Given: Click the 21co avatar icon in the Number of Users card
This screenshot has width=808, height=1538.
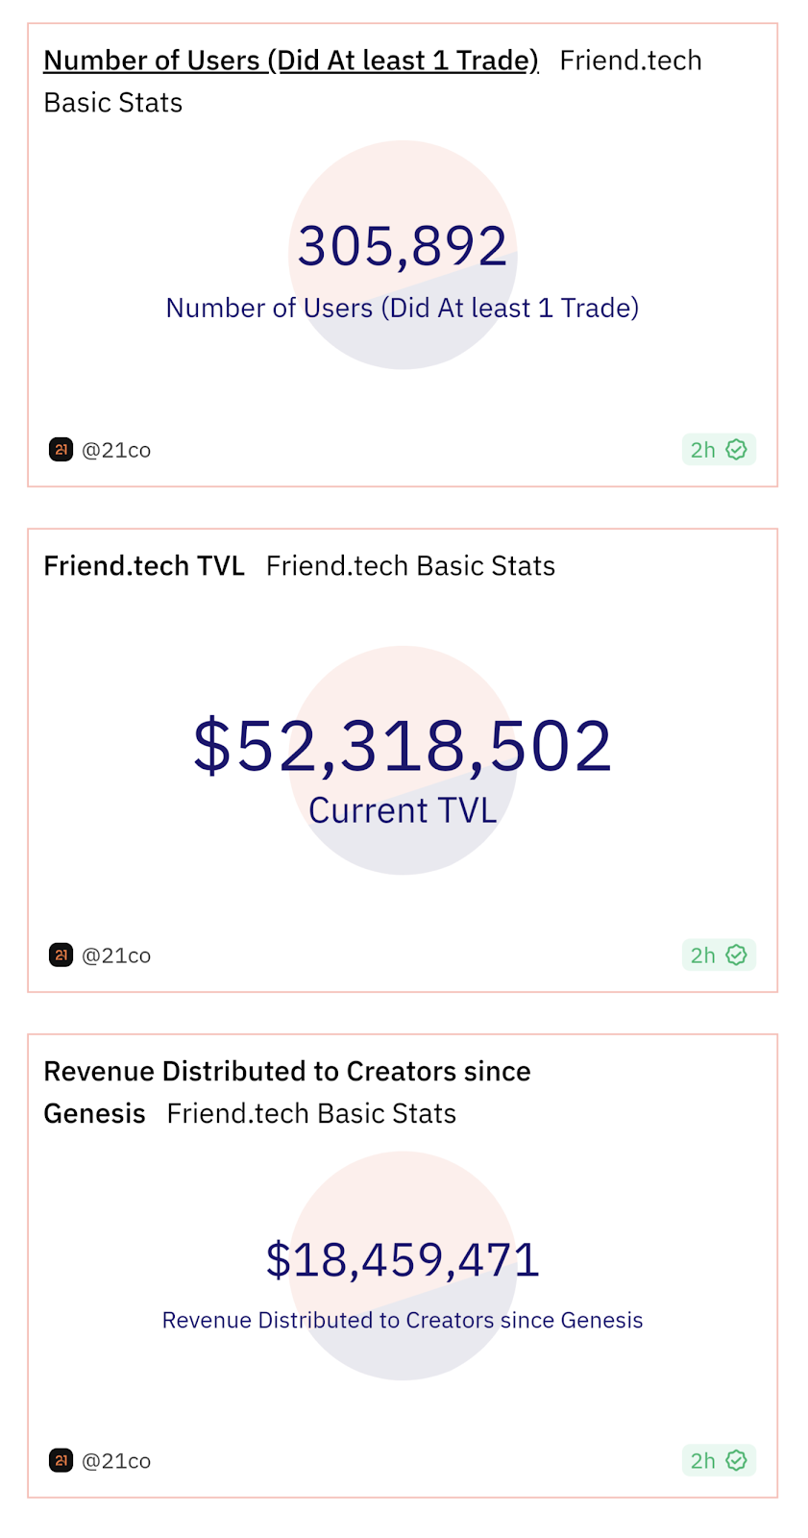Looking at the screenshot, I should [61, 450].
